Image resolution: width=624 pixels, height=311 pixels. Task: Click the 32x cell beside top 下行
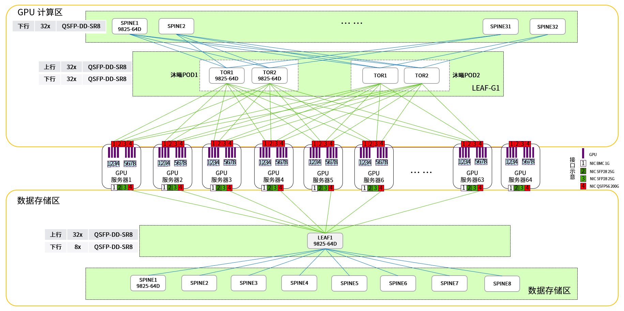click(45, 26)
